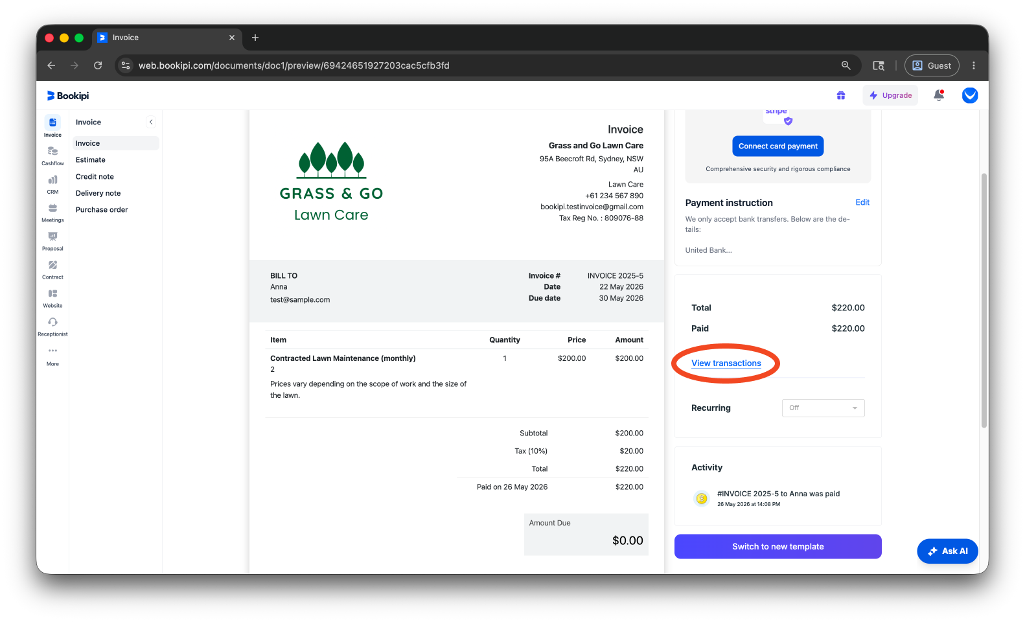Open the Website section
The height and width of the screenshot is (622, 1025).
click(x=52, y=298)
